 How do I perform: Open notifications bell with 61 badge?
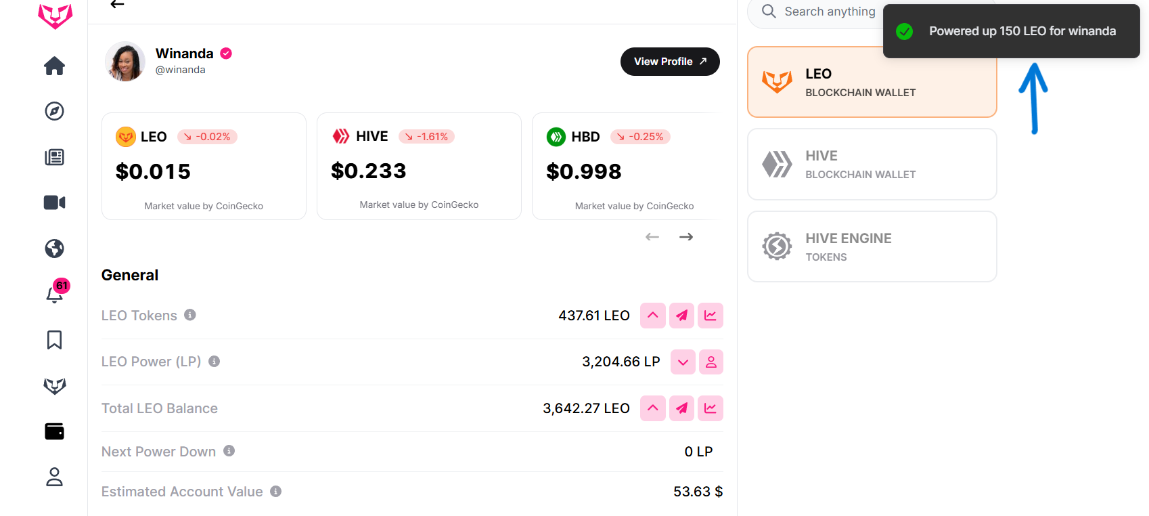[x=54, y=294]
